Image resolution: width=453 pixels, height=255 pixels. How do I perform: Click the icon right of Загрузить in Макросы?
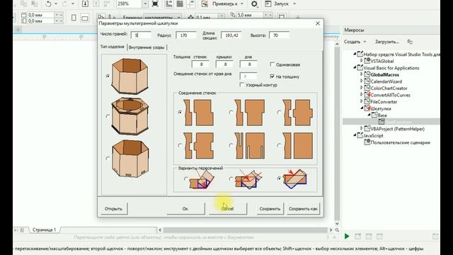tap(410, 42)
